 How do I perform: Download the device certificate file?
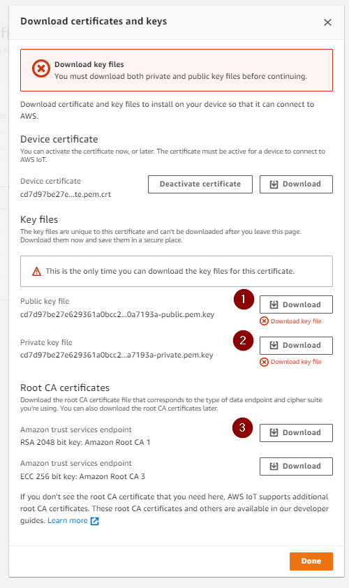(x=296, y=184)
